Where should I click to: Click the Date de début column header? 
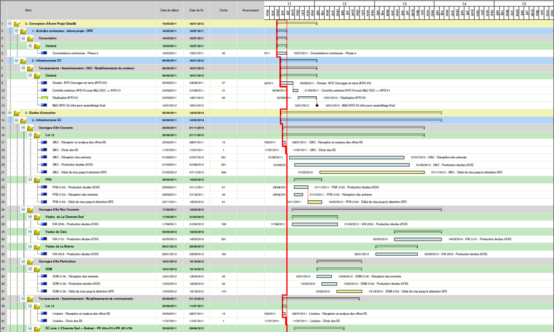(170, 10)
